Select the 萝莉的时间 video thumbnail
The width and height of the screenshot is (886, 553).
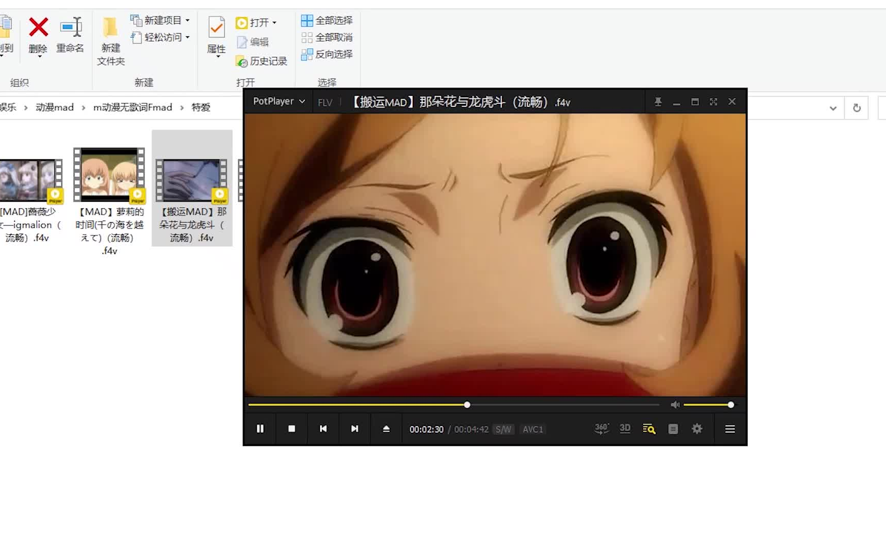tap(109, 176)
